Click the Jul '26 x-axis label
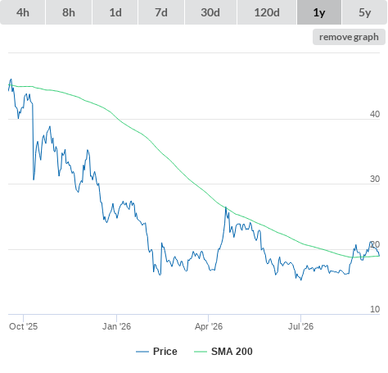 (300, 326)
